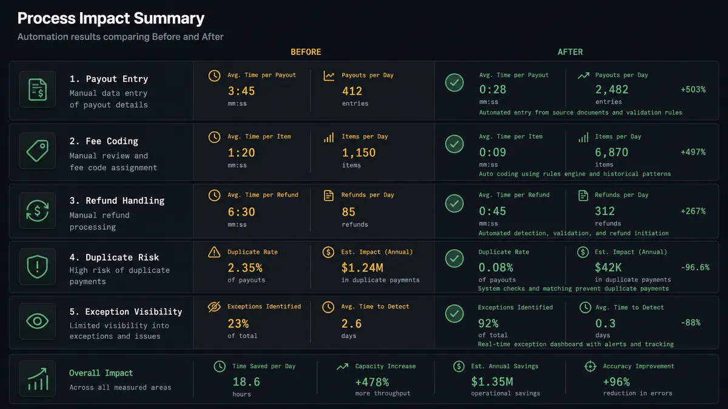Image resolution: width=728 pixels, height=409 pixels.
Task: Click green checkmark in Fee Coding After row
Action: (x=454, y=144)
